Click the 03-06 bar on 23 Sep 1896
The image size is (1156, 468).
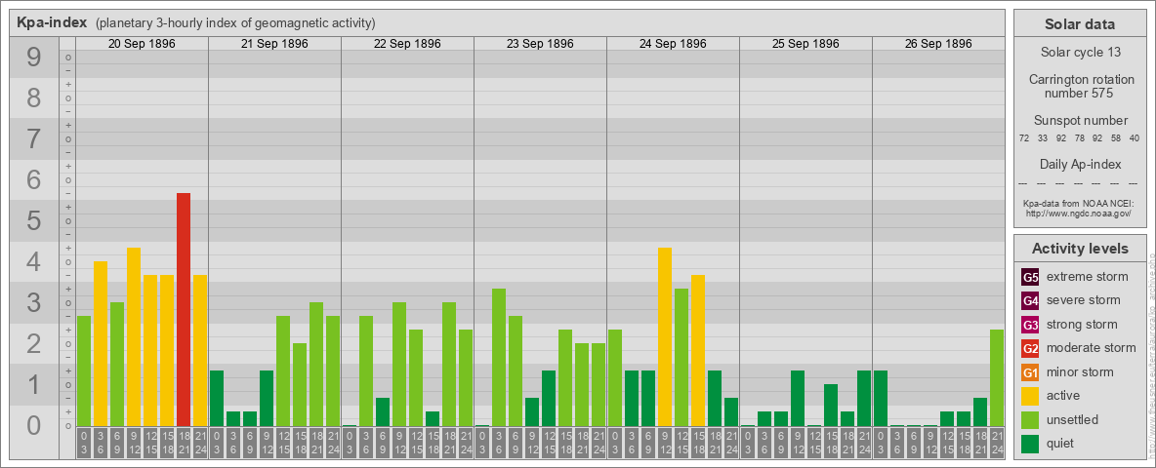click(x=499, y=358)
